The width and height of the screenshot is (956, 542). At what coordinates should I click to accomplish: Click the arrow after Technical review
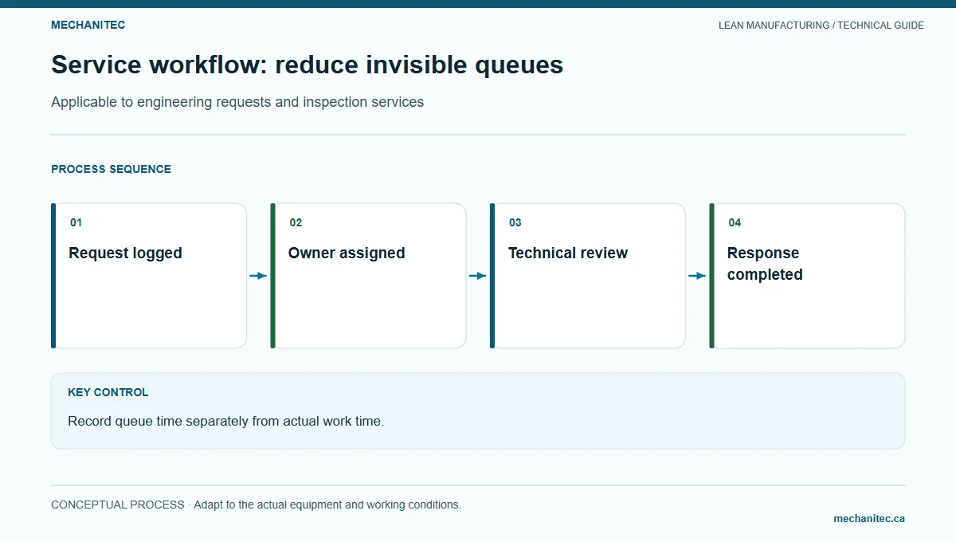pyautogui.click(x=697, y=276)
